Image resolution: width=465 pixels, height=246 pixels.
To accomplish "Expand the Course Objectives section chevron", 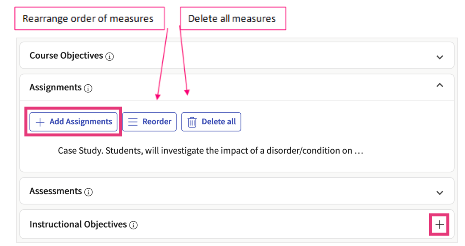I will point(440,57).
